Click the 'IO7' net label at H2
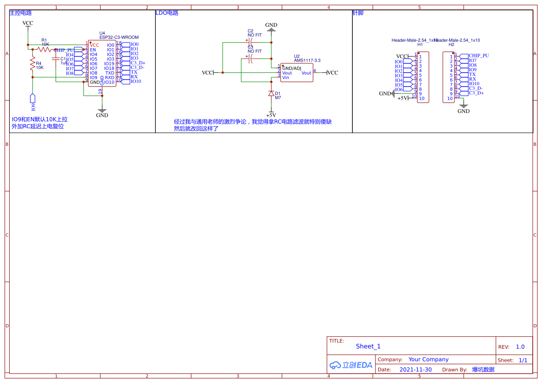Viewport: 542px width, 383px height. click(472, 61)
